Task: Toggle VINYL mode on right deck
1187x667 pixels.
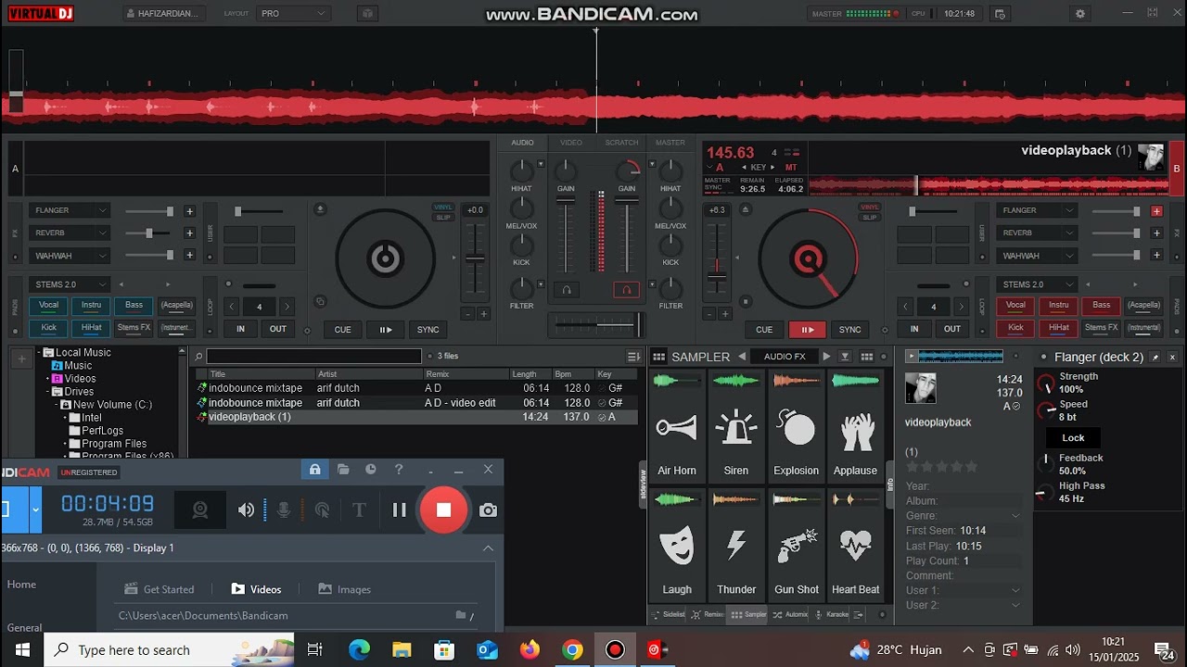Action: [869, 208]
